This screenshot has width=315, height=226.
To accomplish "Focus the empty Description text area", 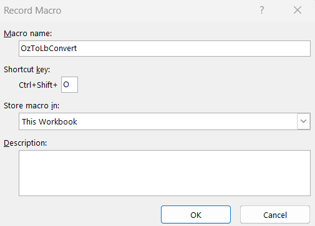I will pos(165,173).
